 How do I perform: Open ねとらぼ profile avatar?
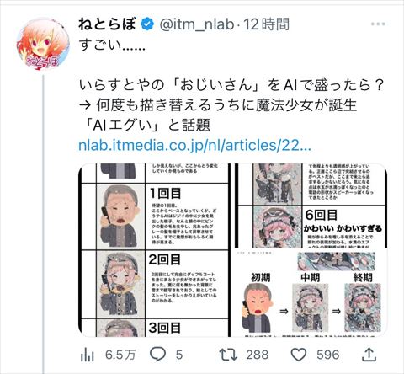43,44
